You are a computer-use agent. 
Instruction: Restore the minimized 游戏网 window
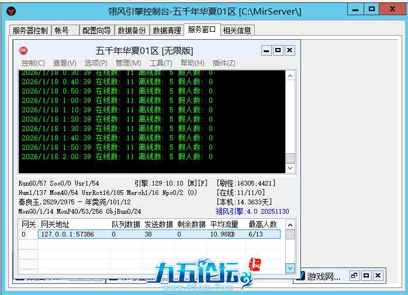354,275
